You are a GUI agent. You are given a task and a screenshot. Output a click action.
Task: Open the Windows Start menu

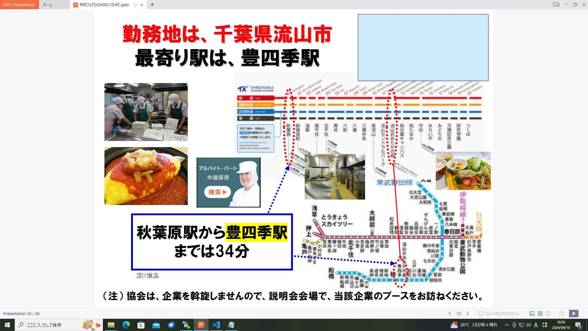7,325
